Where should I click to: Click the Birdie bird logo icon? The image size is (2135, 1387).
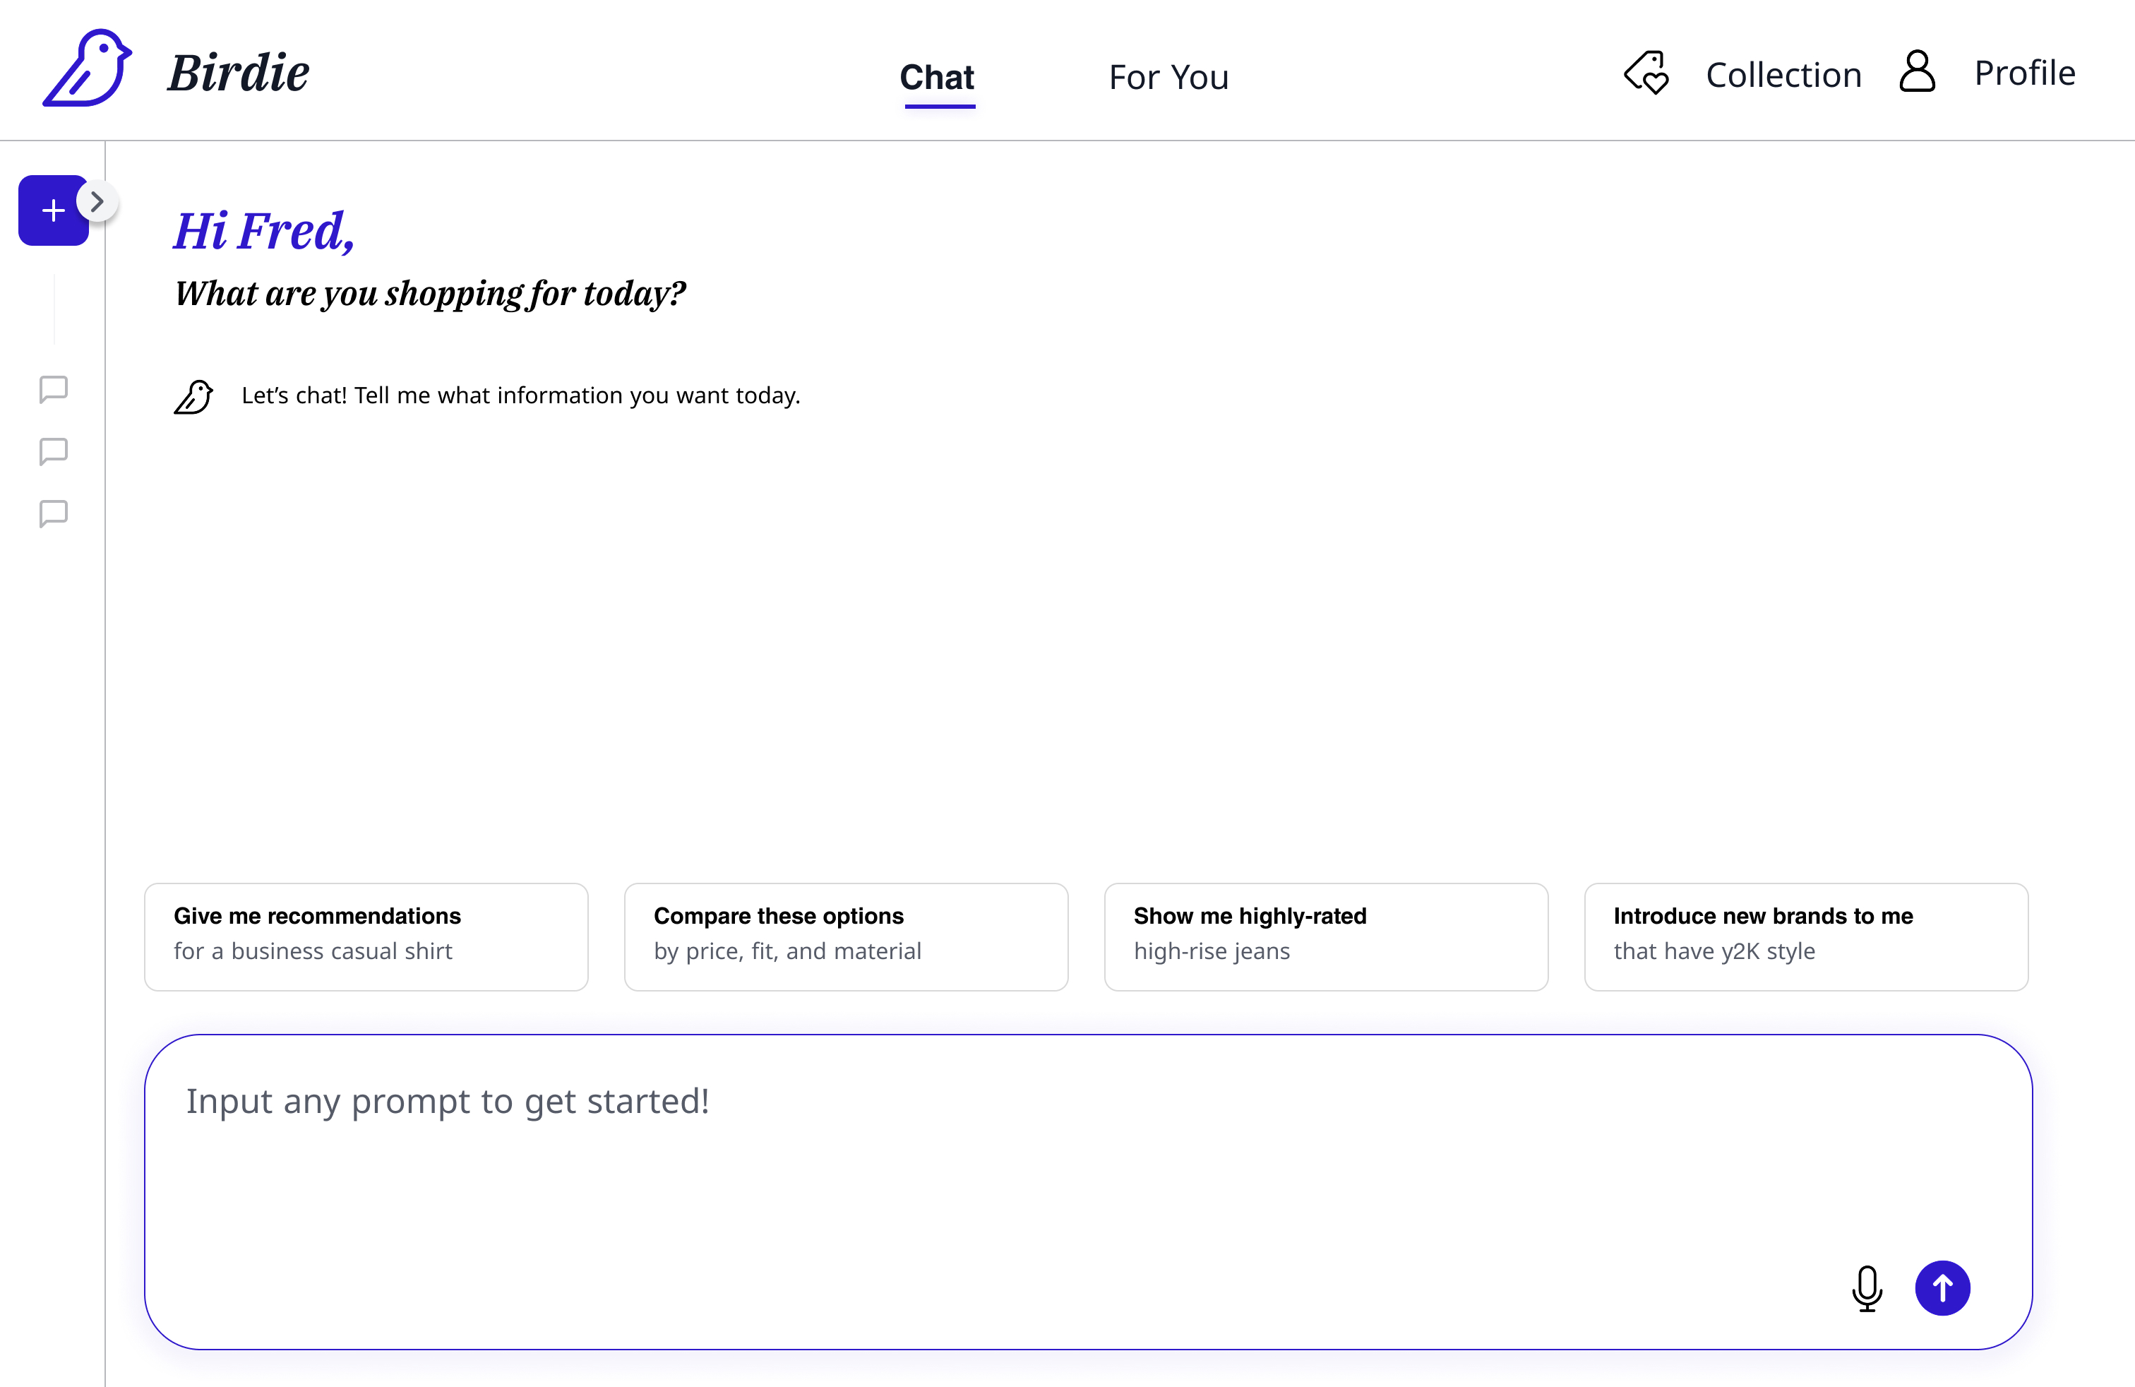click(87, 69)
